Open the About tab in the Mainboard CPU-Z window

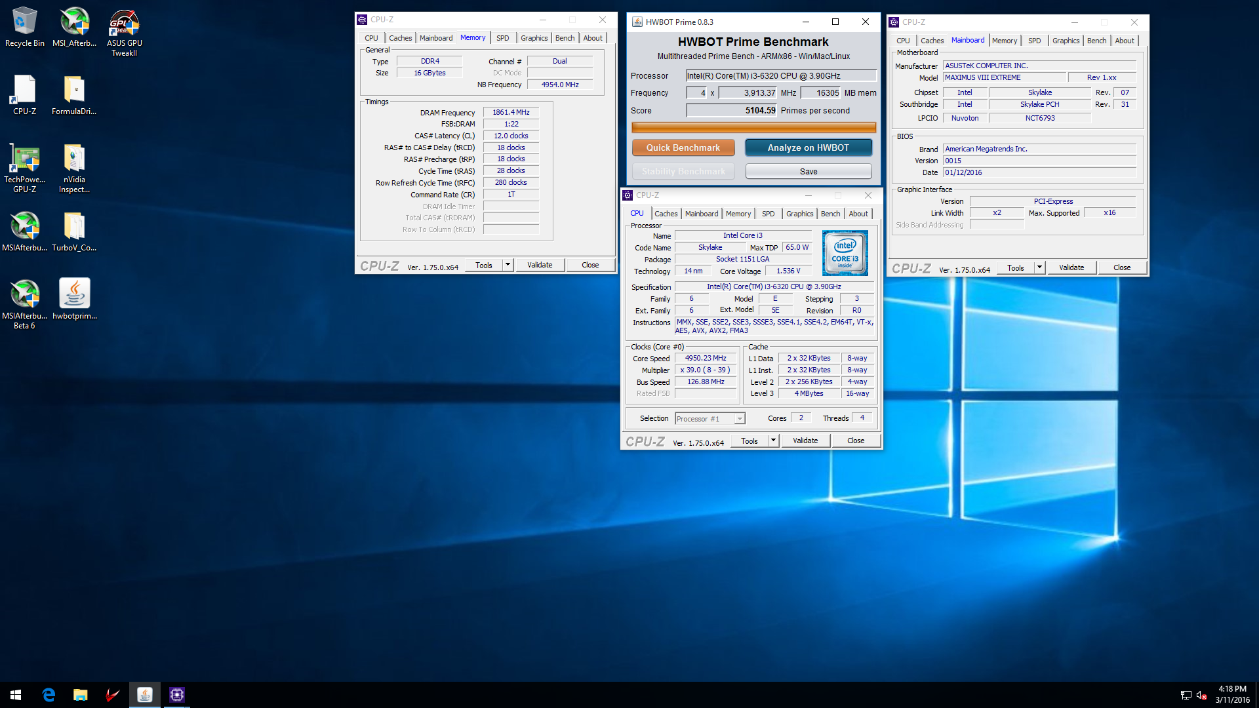tap(1125, 41)
